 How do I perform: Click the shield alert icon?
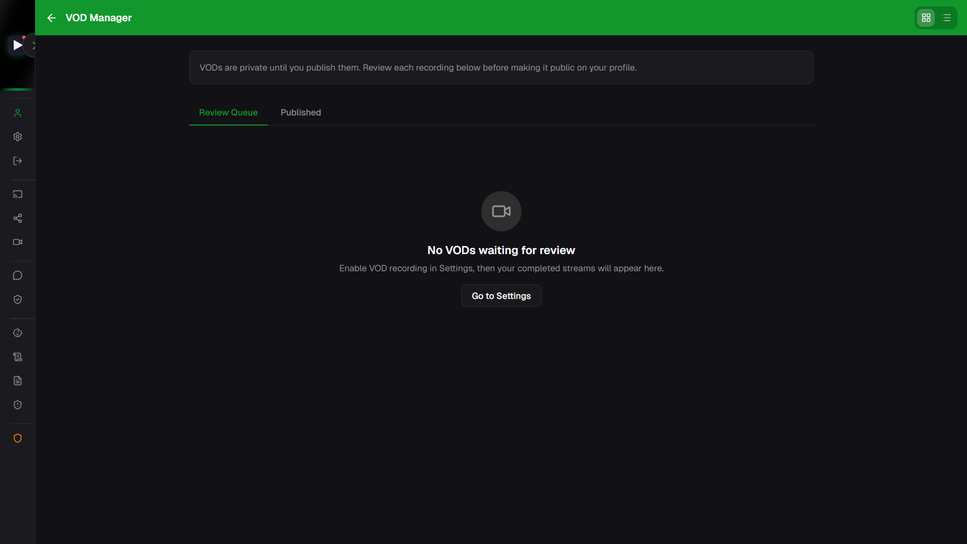pyautogui.click(x=18, y=405)
